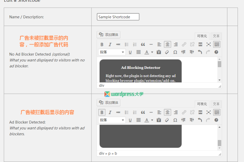
Task: Align right in the Ad Blocker Detected editor
Action: click(x=176, y=112)
